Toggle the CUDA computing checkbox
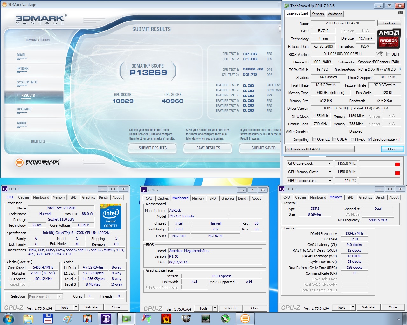 tap(335, 139)
